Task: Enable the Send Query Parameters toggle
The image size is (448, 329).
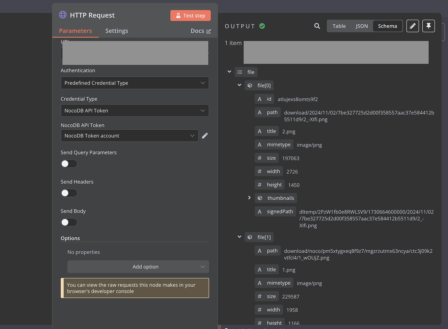Action: [x=69, y=164]
